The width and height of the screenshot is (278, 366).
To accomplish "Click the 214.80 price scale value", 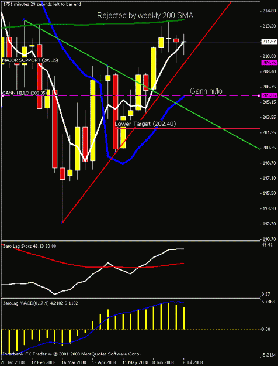I will (269, 11).
